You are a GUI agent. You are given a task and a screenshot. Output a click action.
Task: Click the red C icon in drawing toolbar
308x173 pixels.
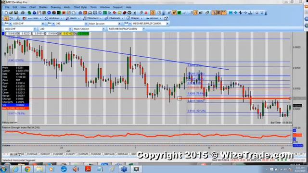(x=25, y=18)
